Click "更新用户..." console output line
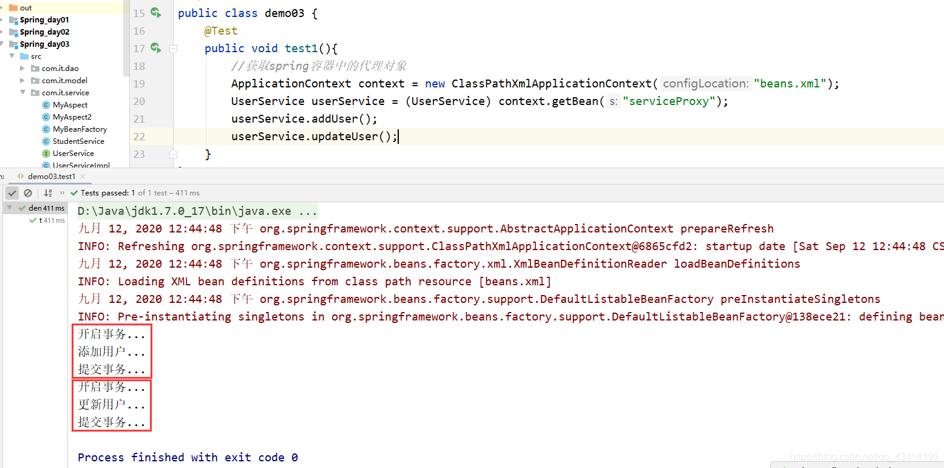The height and width of the screenshot is (468, 944). (x=112, y=405)
